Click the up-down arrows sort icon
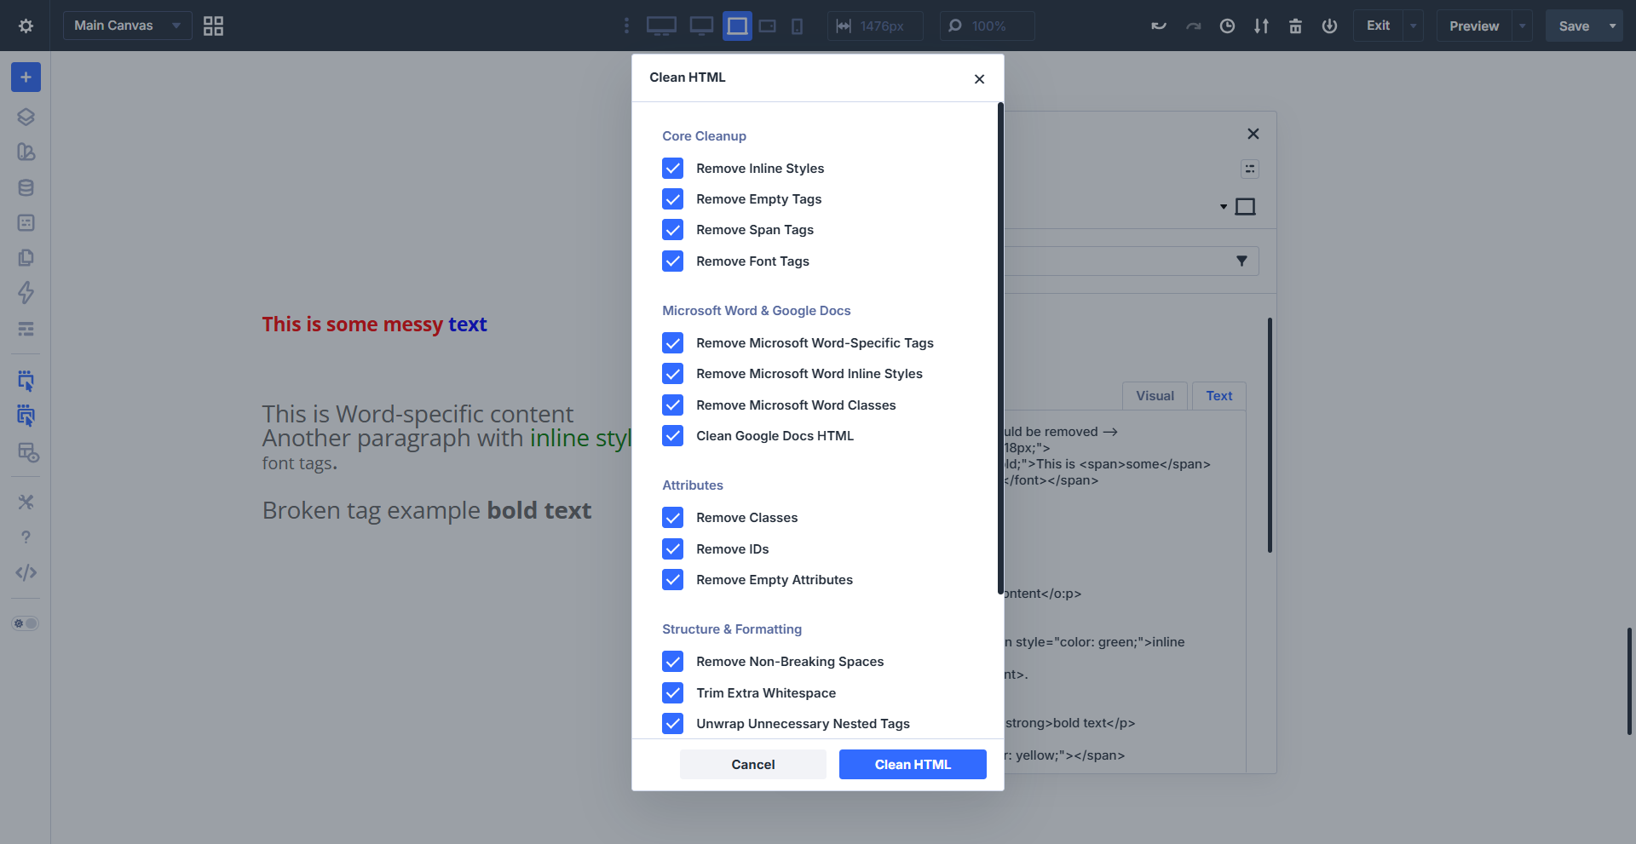 pos(1261,26)
